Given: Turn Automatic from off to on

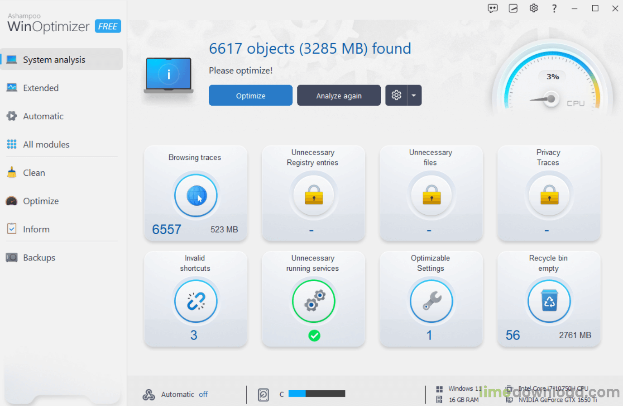Looking at the screenshot, I should (203, 394).
